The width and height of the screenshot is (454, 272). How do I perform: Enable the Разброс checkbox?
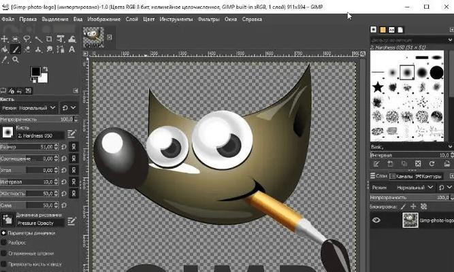4,243
